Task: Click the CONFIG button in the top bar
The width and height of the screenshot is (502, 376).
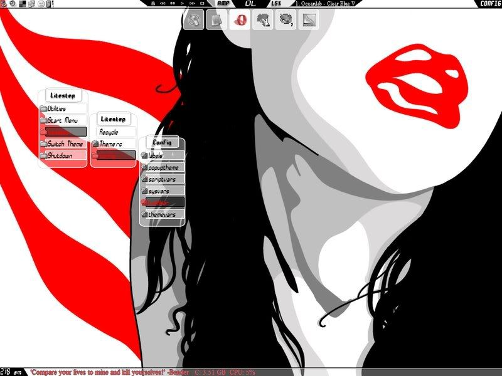Action: [x=491, y=4]
